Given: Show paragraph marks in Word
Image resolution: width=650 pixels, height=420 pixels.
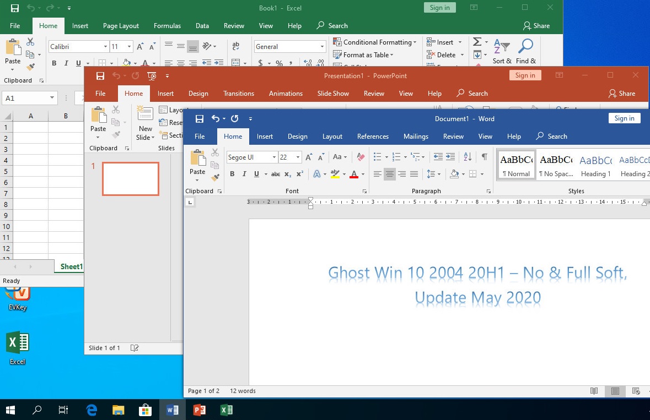Looking at the screenshot, I should [x=484, y=157].
